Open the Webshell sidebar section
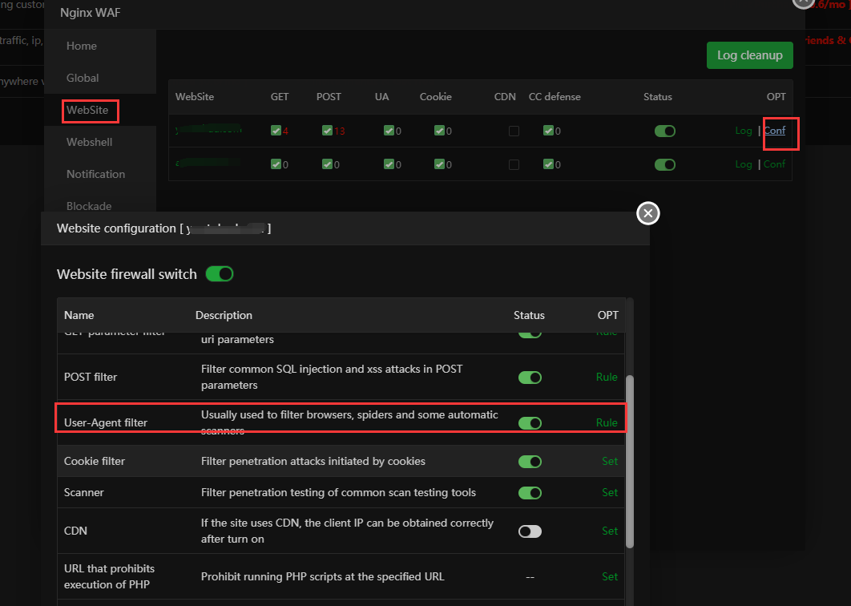Image resolution: width=851 pixels, height=606 pixels. tap(89, 142)
